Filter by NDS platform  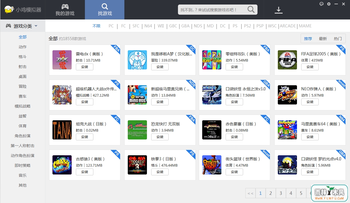198,26
